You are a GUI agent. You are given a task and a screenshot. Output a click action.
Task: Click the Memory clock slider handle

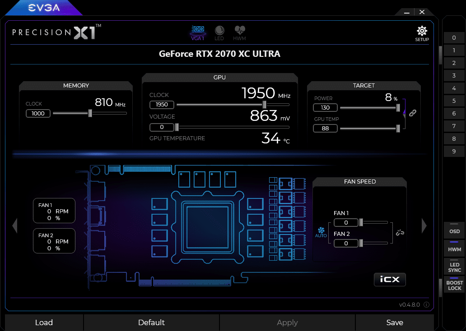pos(90,113)
